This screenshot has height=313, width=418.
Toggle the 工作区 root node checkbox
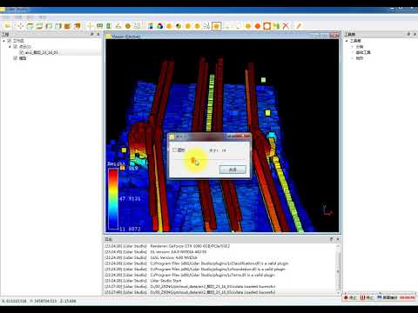10,41
